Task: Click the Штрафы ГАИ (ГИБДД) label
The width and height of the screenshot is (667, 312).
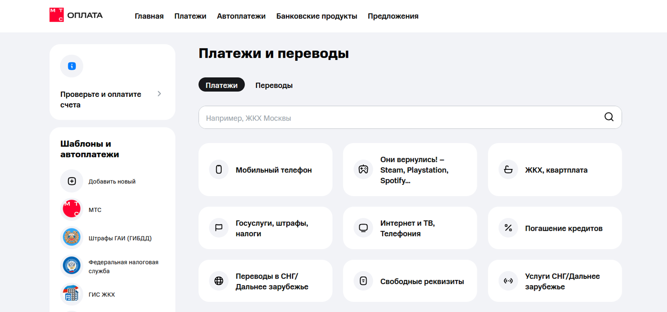Action: (x=120, y=238)
